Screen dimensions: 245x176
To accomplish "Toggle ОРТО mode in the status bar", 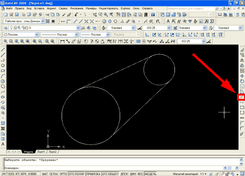I will point(63,174).
